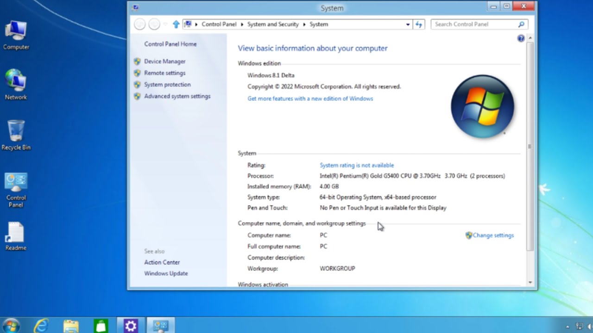This screenshot has height=333, width=593.
Task: Click the shield icon beside System protection
Action: [x=137, y=84]
